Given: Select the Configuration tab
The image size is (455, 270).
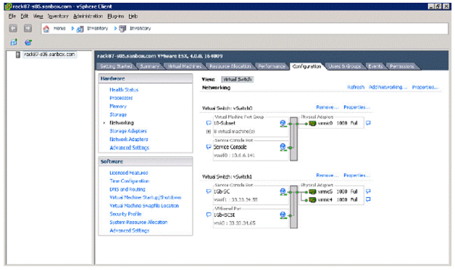Looking at the screenshot, I should click(307, 66).
